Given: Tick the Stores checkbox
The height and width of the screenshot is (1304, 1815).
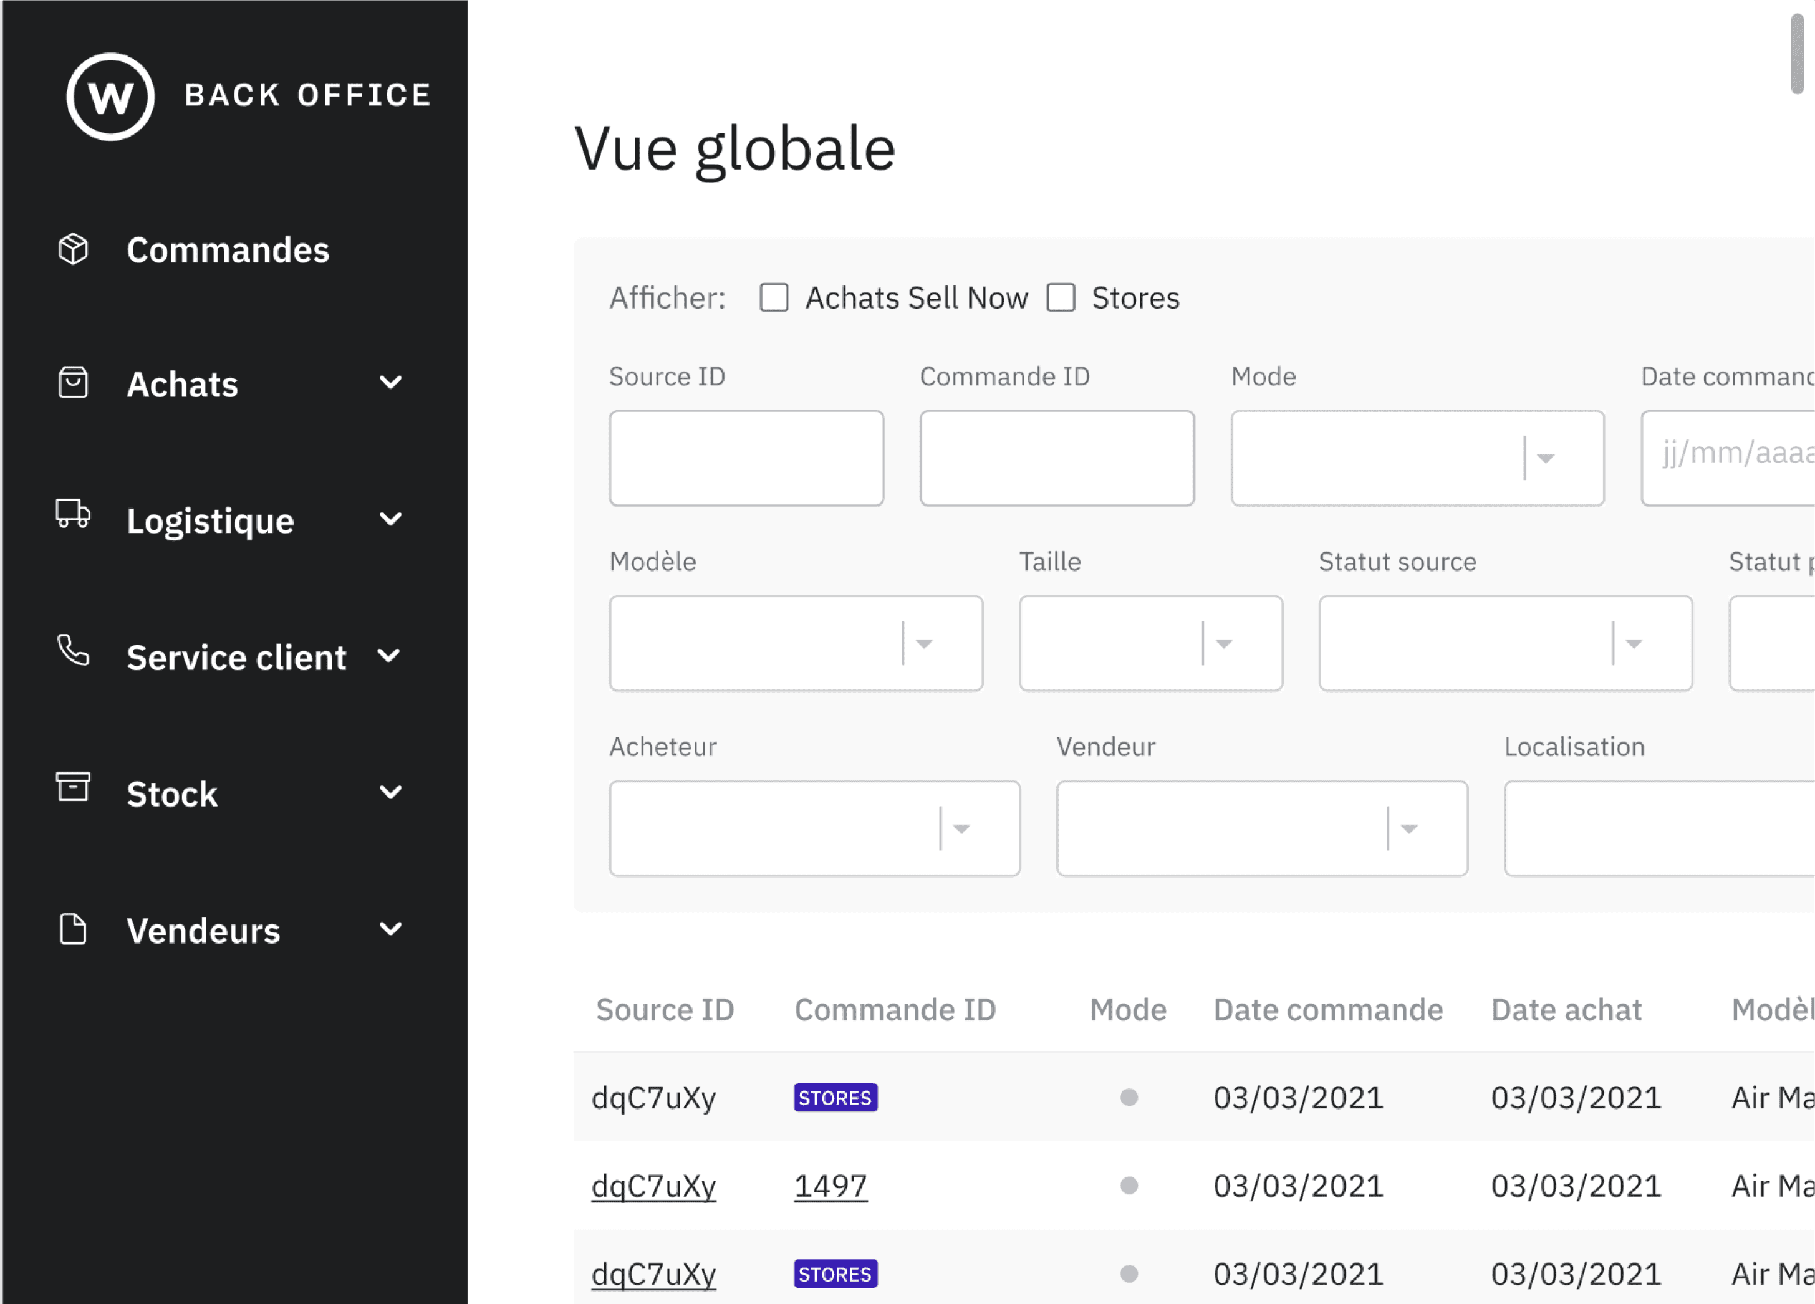Looking at the screenshot, I should [x=1061, y=297].
